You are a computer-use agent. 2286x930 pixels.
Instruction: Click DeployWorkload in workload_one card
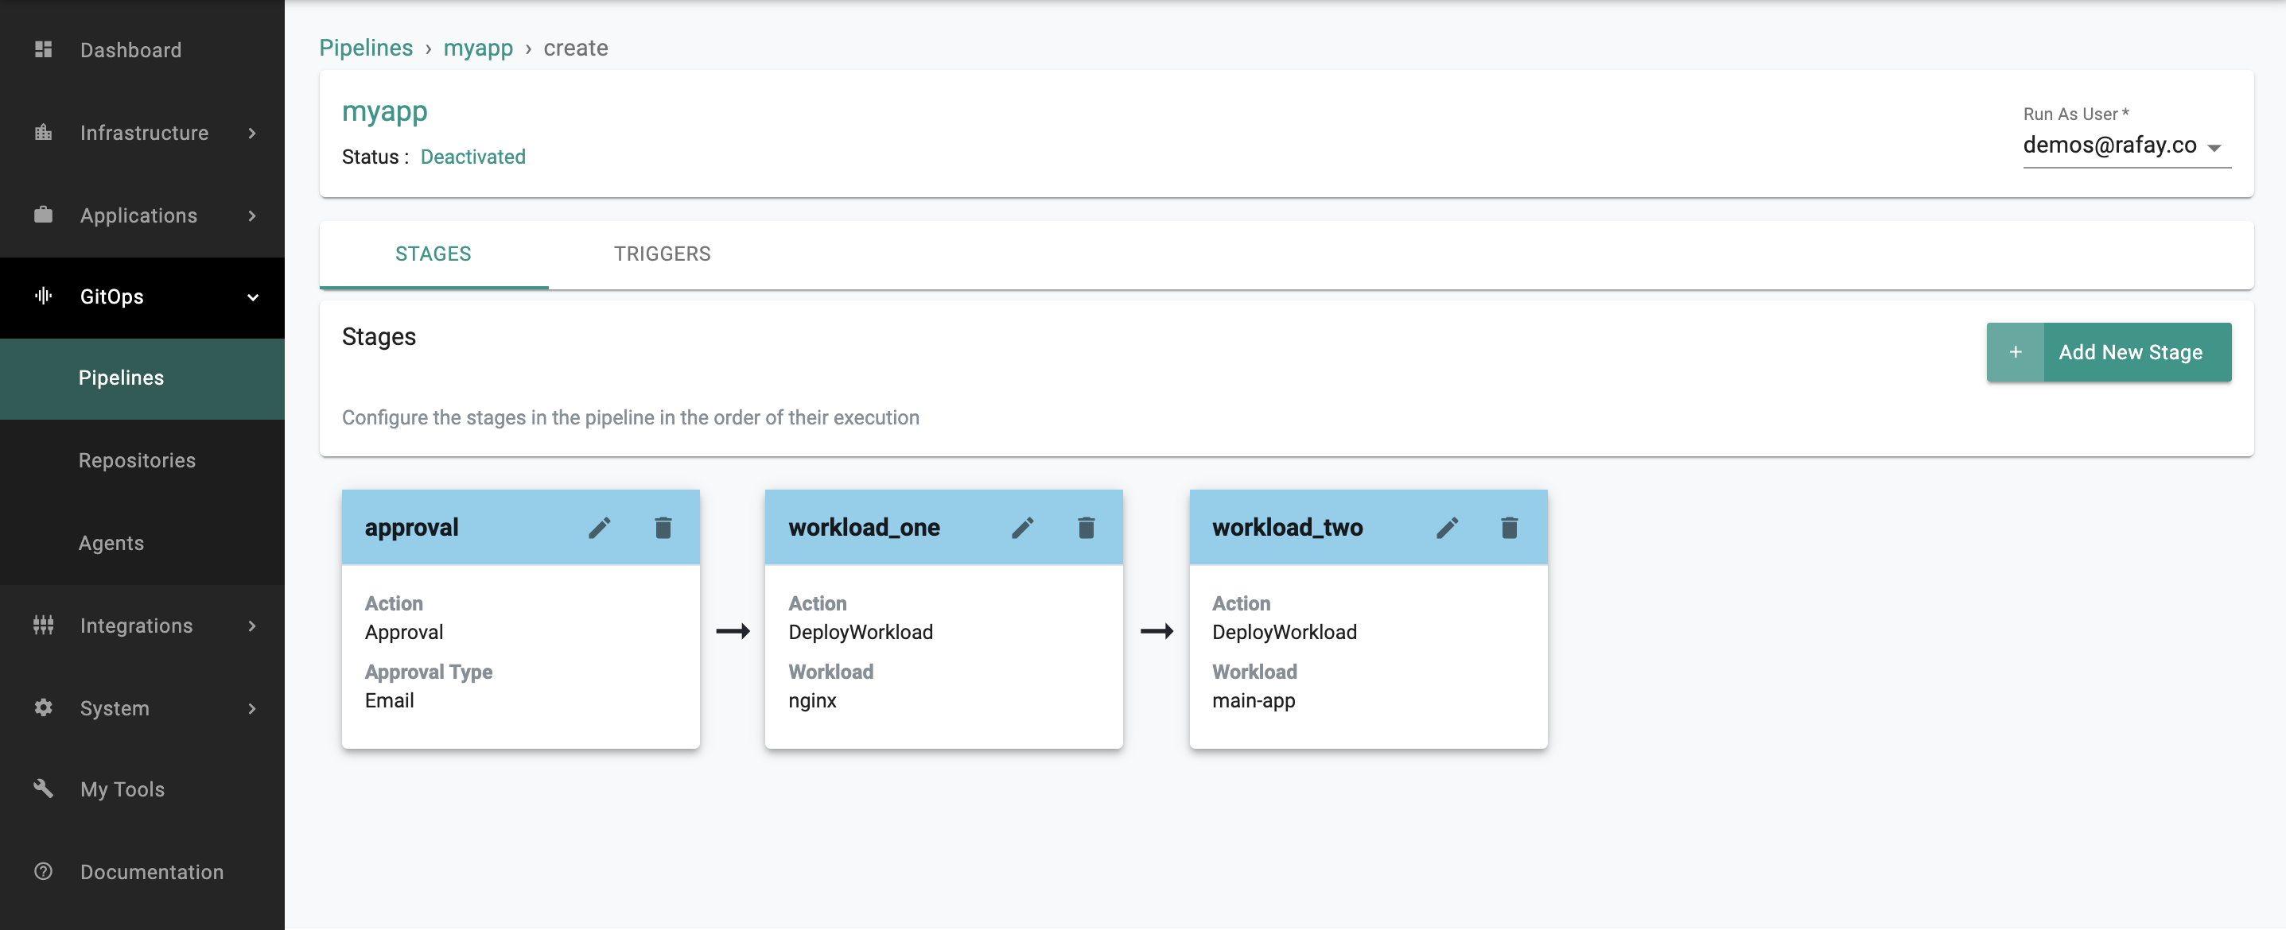[860, 632]
